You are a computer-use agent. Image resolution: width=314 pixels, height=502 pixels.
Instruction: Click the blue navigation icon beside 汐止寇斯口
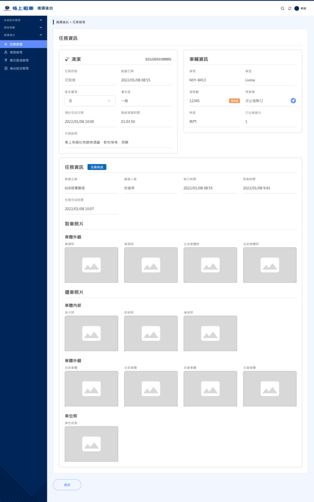click(293, 100)
